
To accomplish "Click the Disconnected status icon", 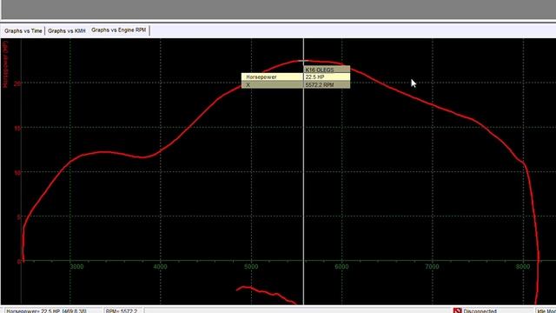I will coord(457,310).
